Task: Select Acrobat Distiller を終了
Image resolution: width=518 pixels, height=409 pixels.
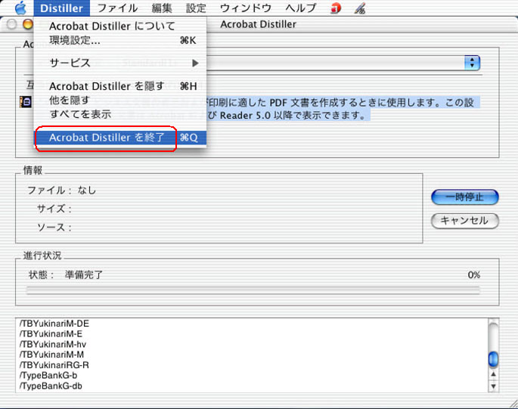Action: pos(120,138)
